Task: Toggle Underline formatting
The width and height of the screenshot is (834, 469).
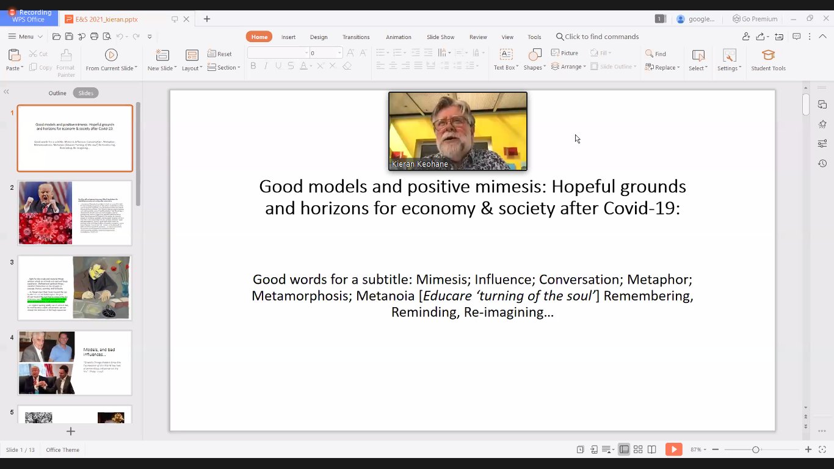Action: [x=278, y=66]
